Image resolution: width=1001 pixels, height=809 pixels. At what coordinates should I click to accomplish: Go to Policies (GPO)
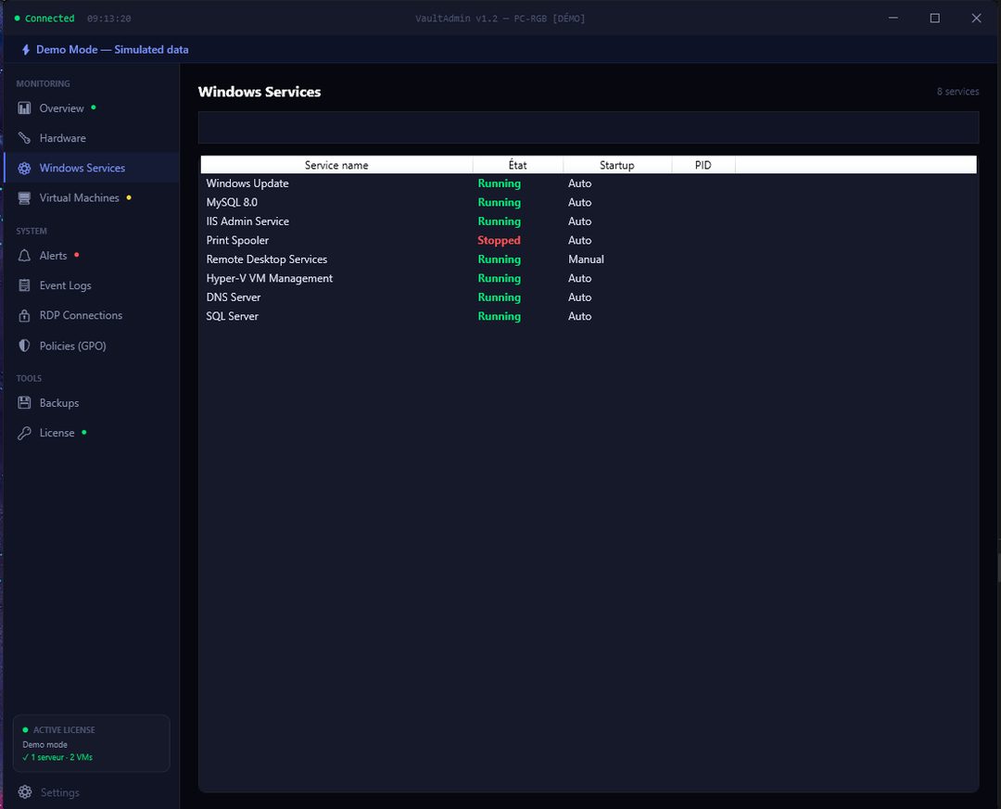click(92, 346)
